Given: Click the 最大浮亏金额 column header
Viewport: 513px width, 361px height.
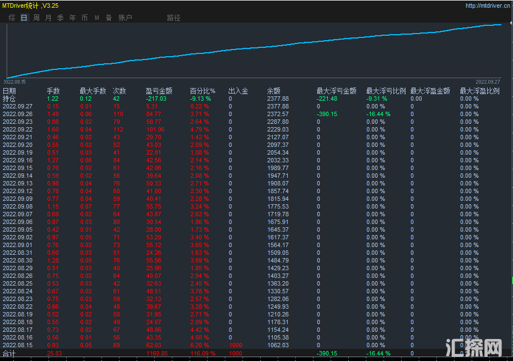Looking at the screenshot, I should click(x=336, y=91).
